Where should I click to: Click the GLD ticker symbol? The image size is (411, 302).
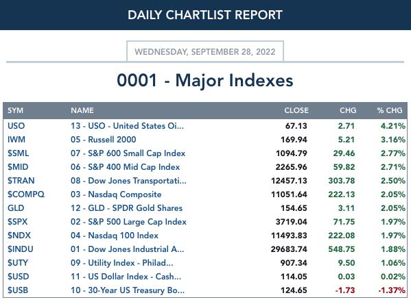click(x=16, y=208)
